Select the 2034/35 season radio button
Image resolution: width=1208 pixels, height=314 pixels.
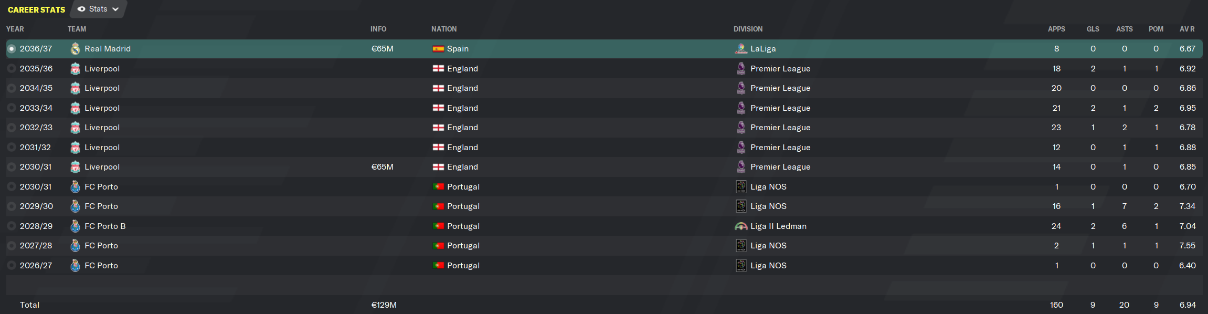coord(12,88)
